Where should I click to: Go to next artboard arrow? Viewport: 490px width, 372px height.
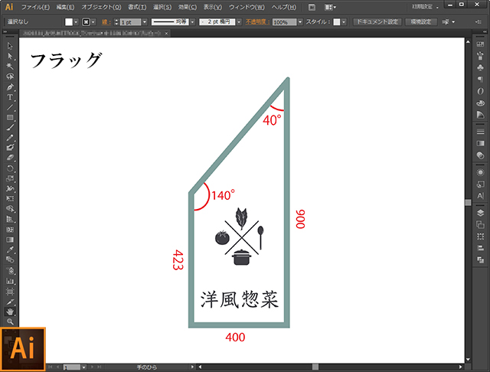point(92,367)
